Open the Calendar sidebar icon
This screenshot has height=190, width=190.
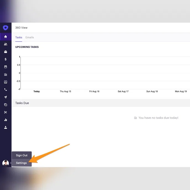pos(6,67)
